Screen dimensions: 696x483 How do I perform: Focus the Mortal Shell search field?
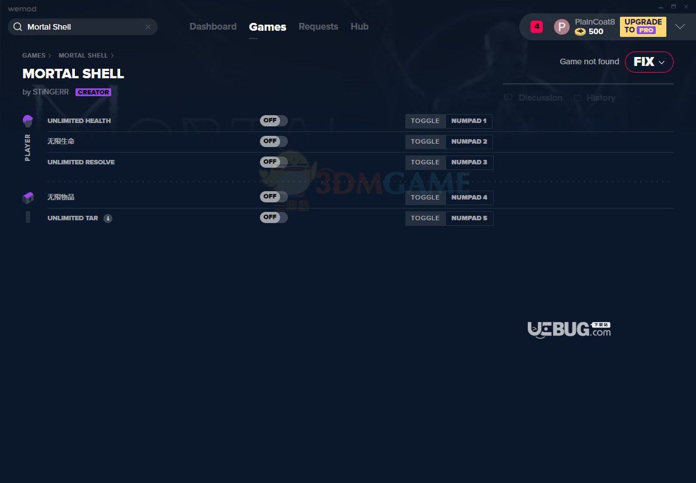click(83, 27)
